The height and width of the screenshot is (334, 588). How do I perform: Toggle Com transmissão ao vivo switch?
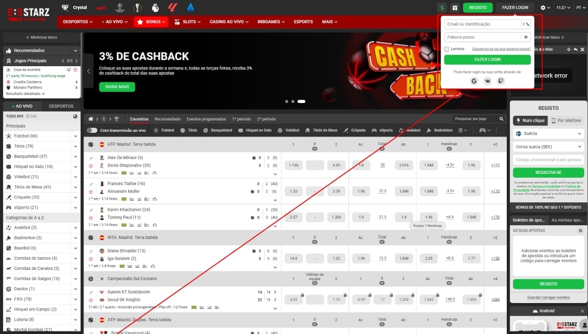coord(92,130)
